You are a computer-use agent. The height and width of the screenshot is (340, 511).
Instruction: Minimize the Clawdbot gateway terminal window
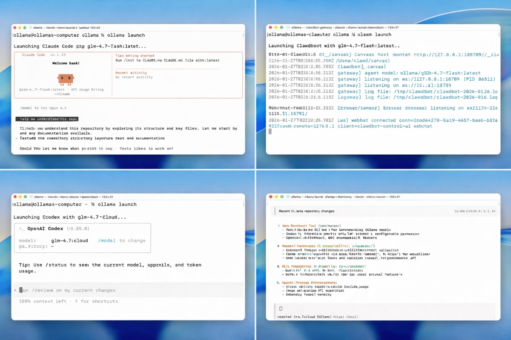pos(276,27)
